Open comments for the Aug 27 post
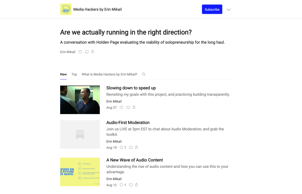This screenshot has height=194, width=302. [x=128, y=108]
